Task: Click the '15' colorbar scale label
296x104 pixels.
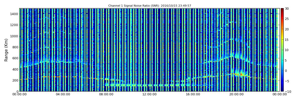Action: pyautogui.click(x=287, y=40)
